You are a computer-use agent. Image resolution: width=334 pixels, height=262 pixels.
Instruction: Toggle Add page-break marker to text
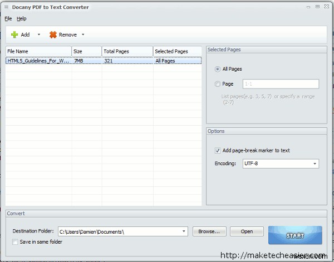click(x=217, y=151)
